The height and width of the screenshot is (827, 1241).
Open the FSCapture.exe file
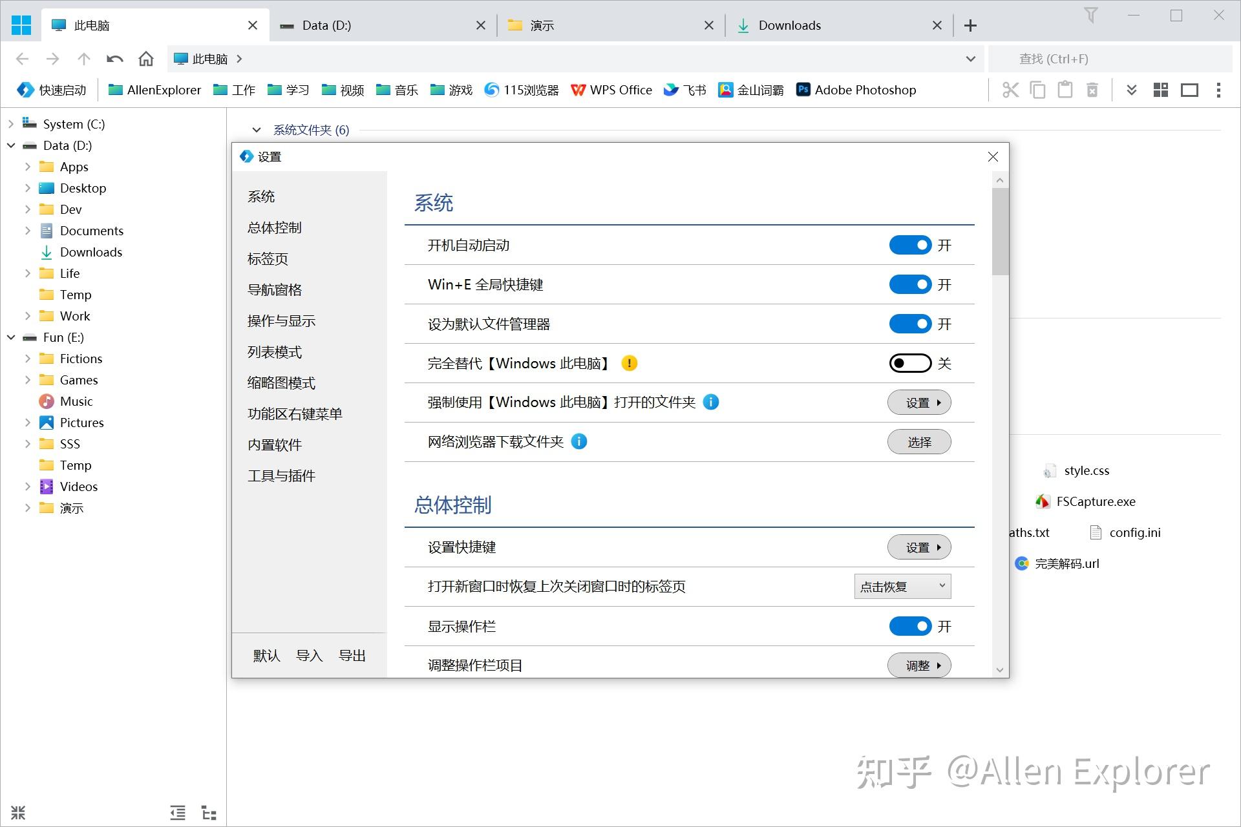pyautogui.click(x=1095, y=501)
